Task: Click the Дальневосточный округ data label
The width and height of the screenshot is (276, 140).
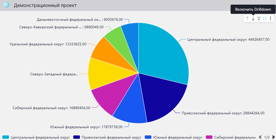Action: coord(80,20)
